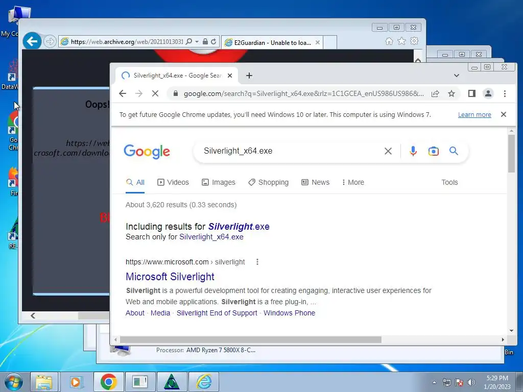Expand the More search categories

pos(353,182)
